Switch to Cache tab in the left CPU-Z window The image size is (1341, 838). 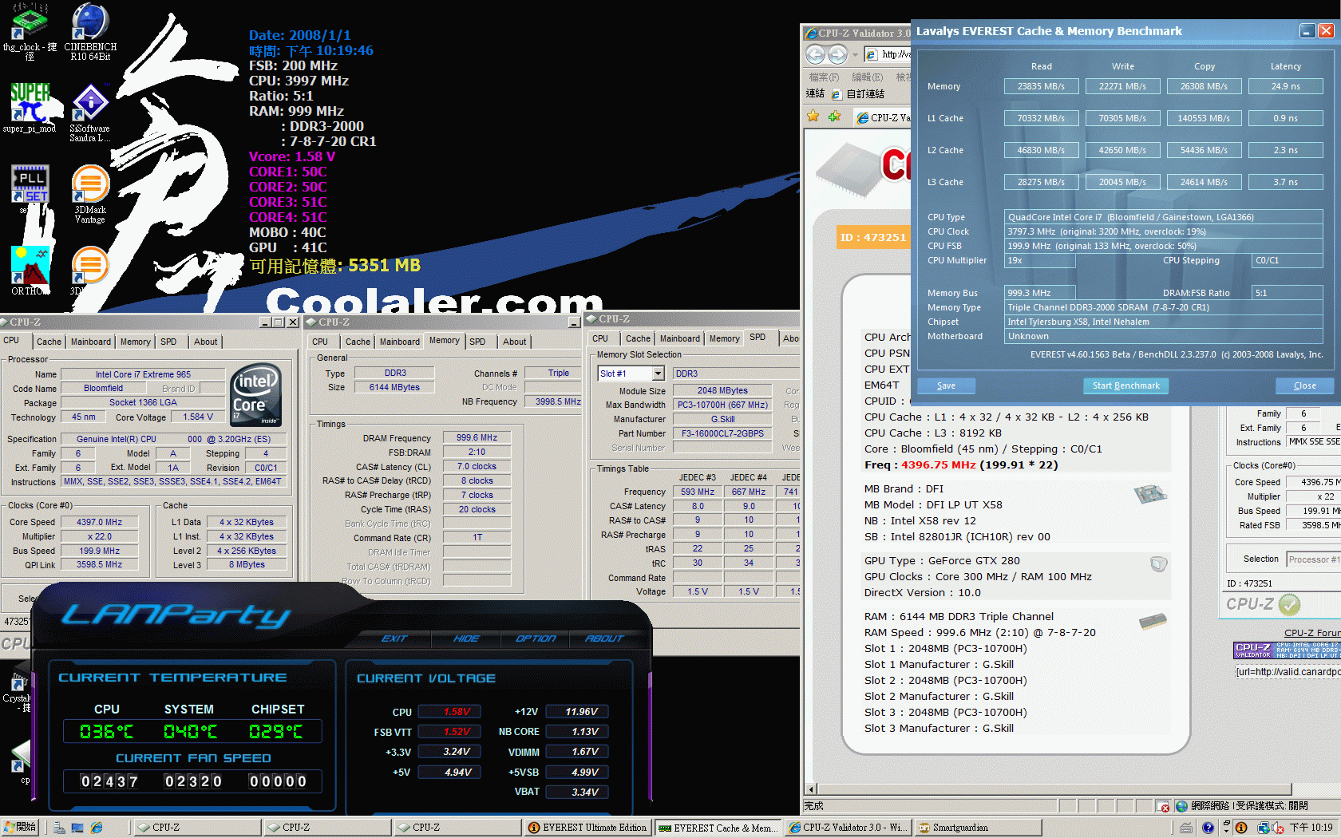49,342
